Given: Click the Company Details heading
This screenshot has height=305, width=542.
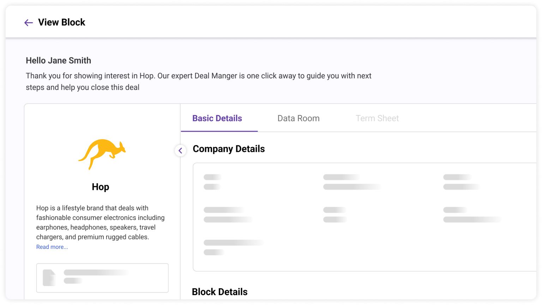Looking at the screenshot, I should click(x=229, y=149).
